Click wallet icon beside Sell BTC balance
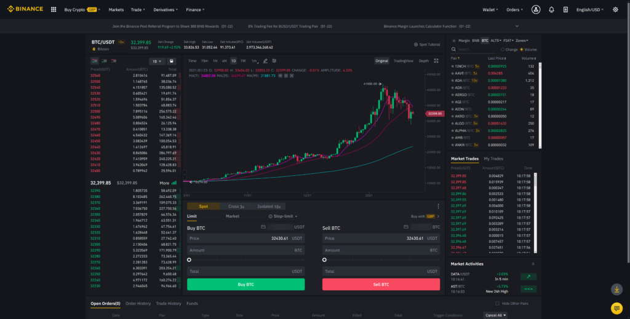The image size is (630, 319). point(406,227)
